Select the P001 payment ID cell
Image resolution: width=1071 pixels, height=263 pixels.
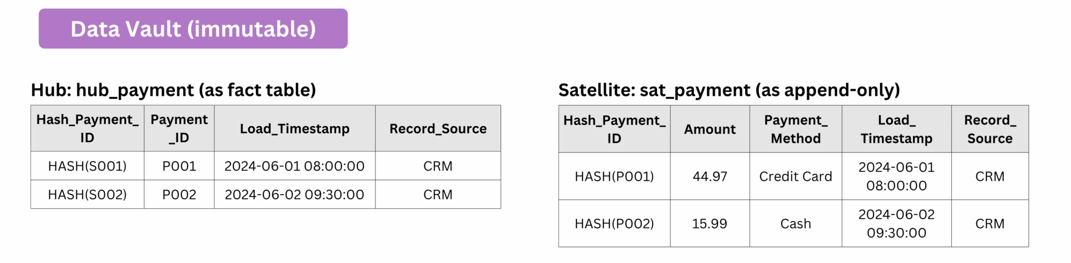[179, 166]
